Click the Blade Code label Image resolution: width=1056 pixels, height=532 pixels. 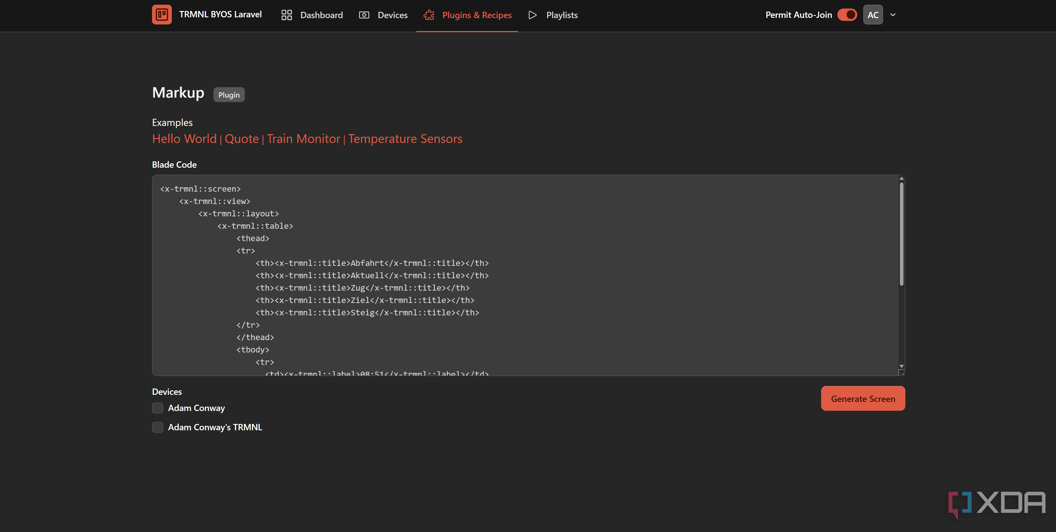[x=174, y=164]
